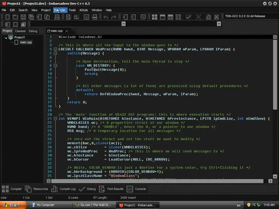Screen dimensions: 279x209
Task: Open the Resources bottom tab
Action: [x=36, y=189]
